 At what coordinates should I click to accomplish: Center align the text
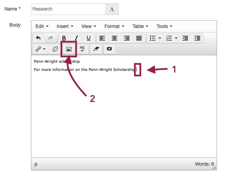point(114,38)
